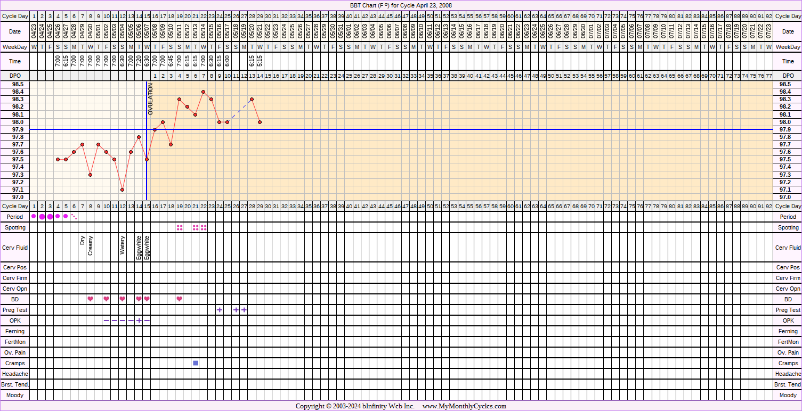
Task: Click the right-hand 'WeekDay' row label
Action: click(x=788, y=47)
